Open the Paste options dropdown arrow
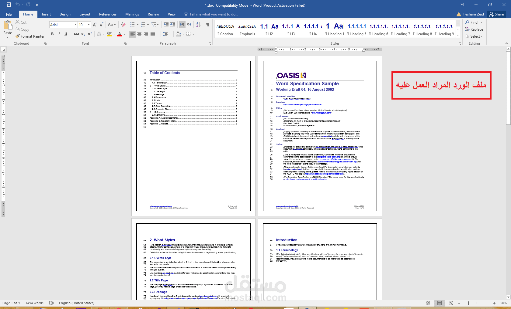 click(8, 37)
